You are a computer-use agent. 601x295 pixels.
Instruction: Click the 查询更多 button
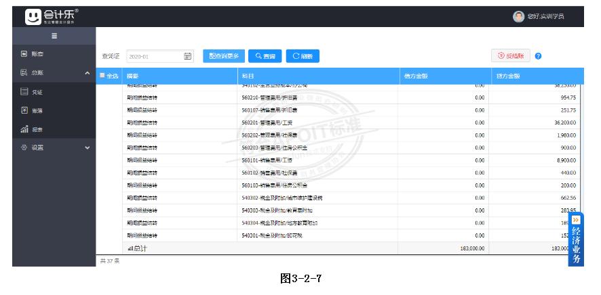[x=224, y=56]
